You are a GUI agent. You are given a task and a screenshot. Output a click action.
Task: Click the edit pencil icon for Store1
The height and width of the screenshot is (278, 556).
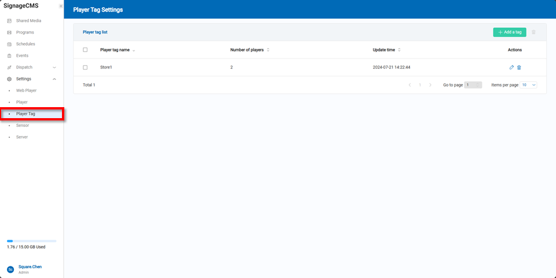coord(511,68)
